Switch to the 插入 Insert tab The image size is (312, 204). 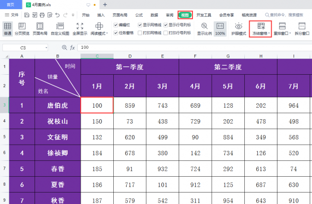pos(101,15)
